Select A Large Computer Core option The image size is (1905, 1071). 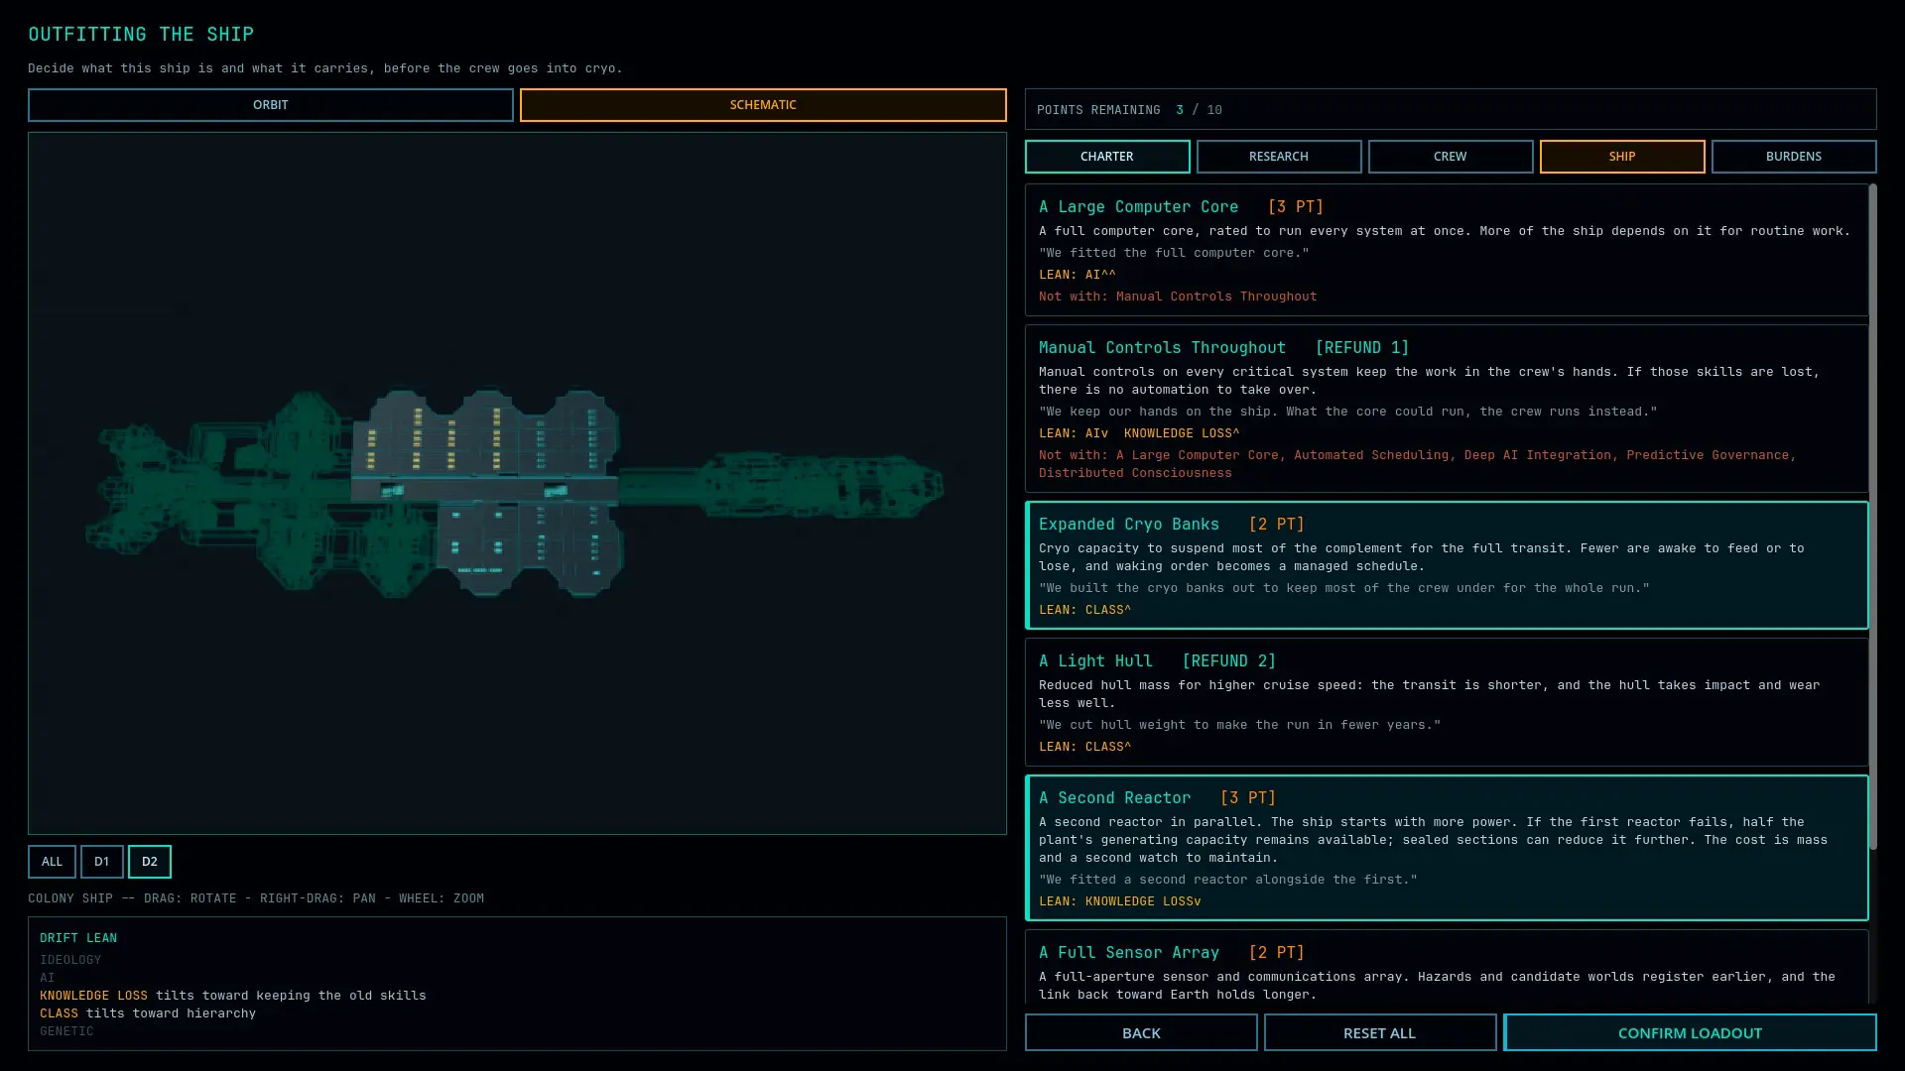(1447, 250)
